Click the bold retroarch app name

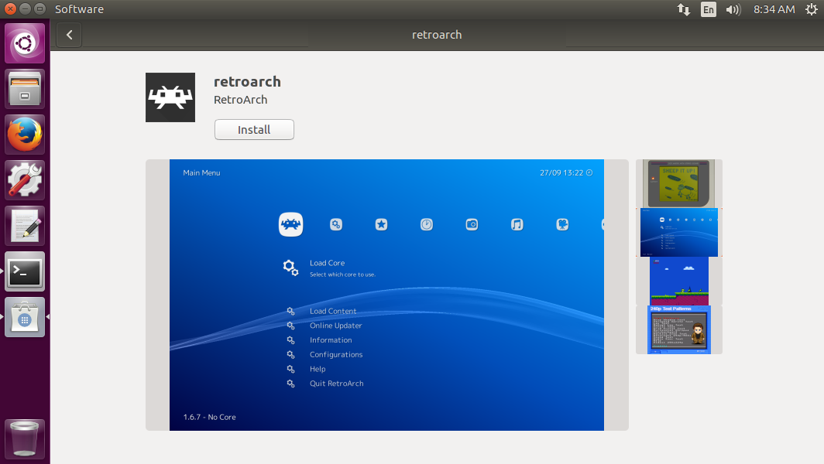(248, 82)
